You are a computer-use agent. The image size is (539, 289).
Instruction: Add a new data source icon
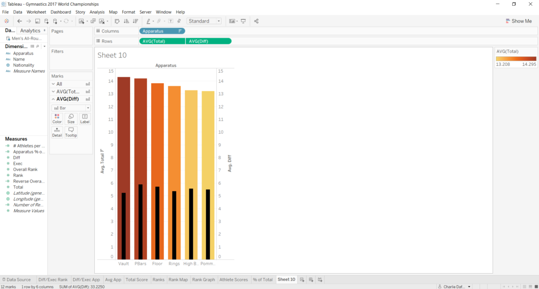coord(46,21)
